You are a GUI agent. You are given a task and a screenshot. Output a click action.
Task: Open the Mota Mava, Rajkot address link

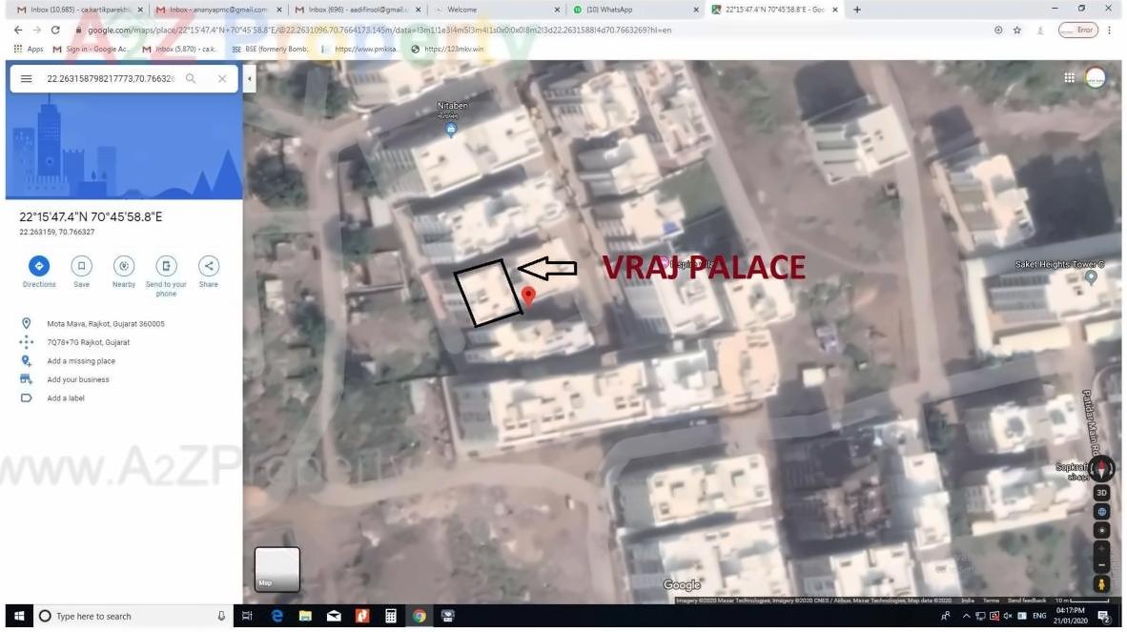107,323
